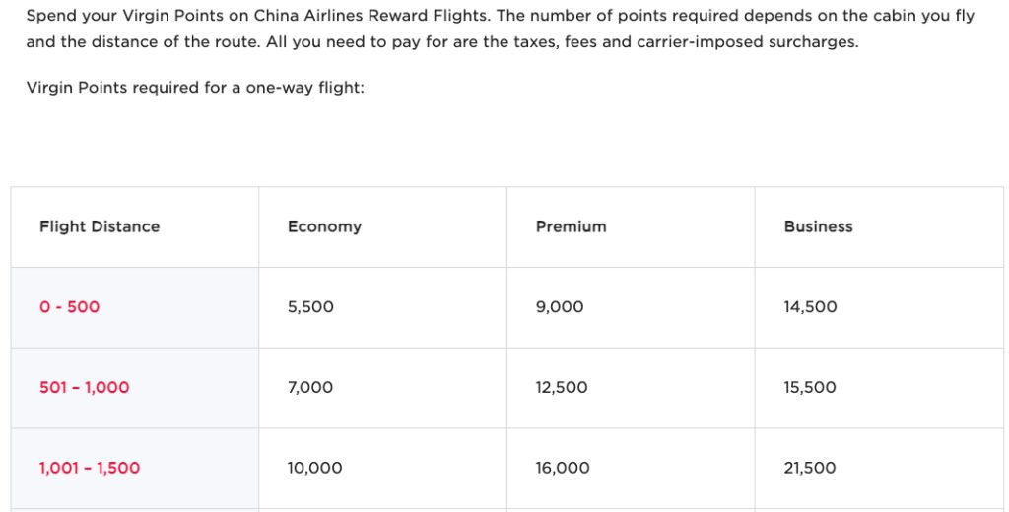This screenshot has height=512, width=1009.
Task: Select the 0 - 500 distance row label
Action: click(69, 307)
